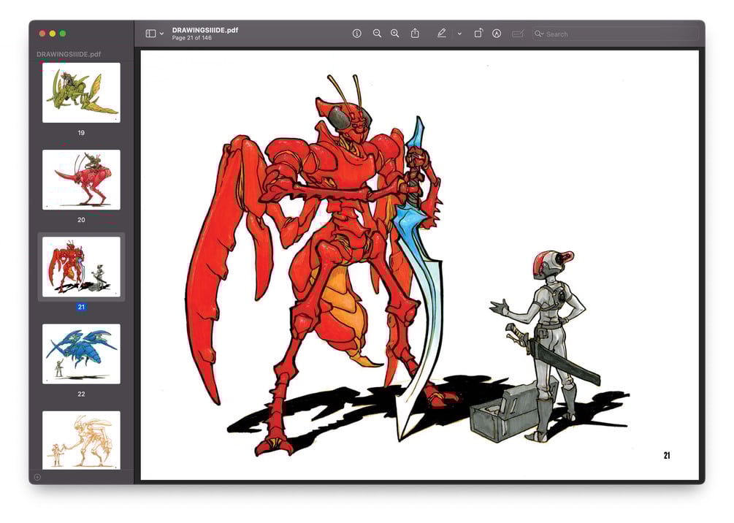The height and width of the screenshot is (523, 734).
Task: Open the Share menu icon
Action: [x=416, y=34]
